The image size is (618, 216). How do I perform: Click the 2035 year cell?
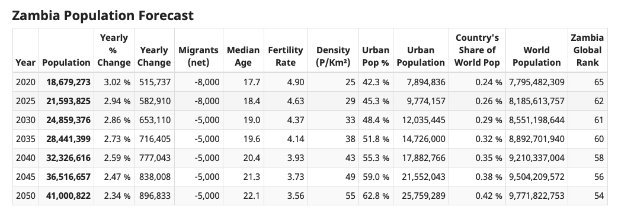pos(25,139)
